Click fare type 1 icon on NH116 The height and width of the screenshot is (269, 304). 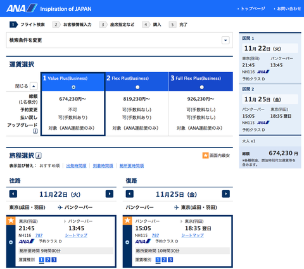[42, 260]
